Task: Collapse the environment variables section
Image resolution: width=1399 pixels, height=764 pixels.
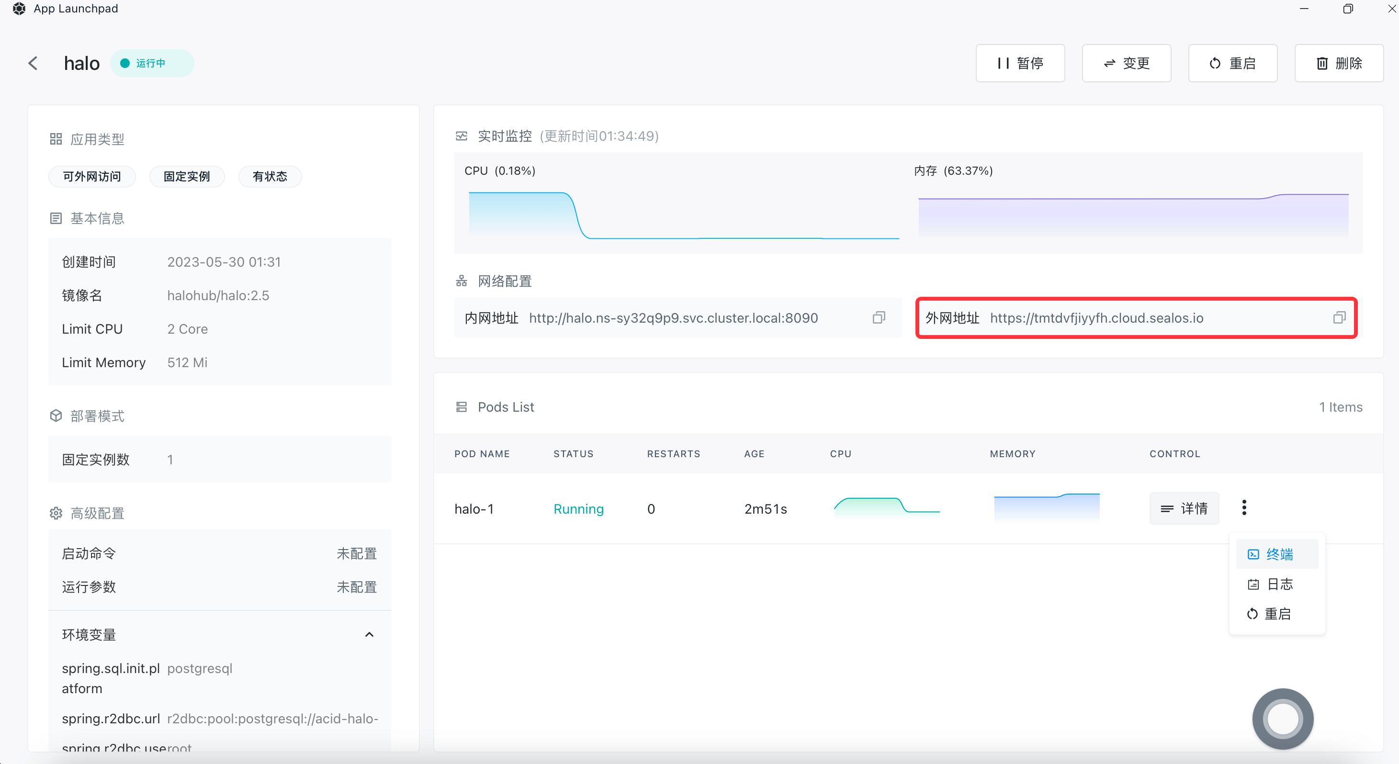Action: pos(369,634)
